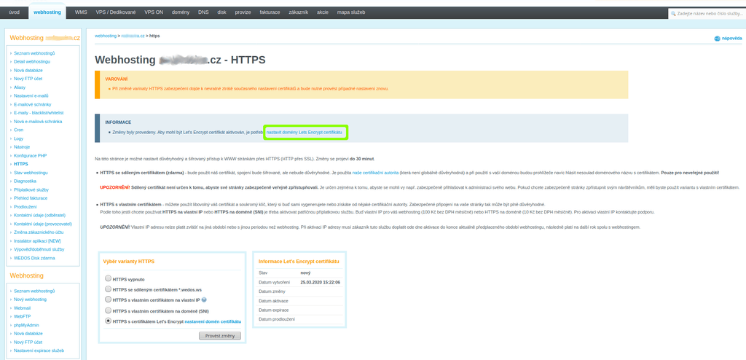
Task: Open the zákazník menu item
Action: click(x=298, y=12)
